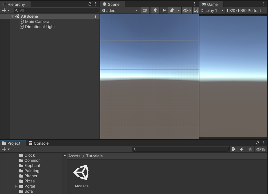Image resolution: width=268 pixels, height=194 pixels.
Task: Click the Search by Type icon in Project
Action: tap(234, 149)
